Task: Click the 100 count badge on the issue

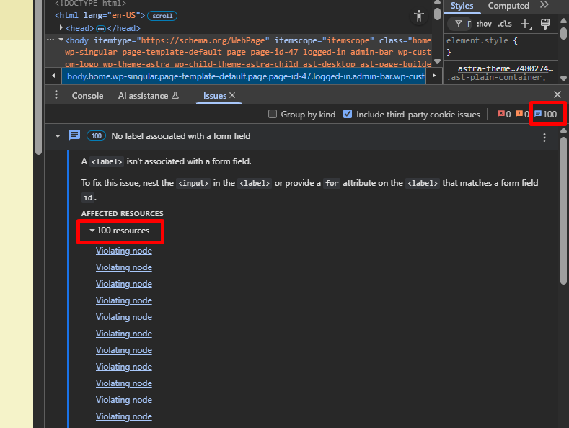Action: click(96, 136)
